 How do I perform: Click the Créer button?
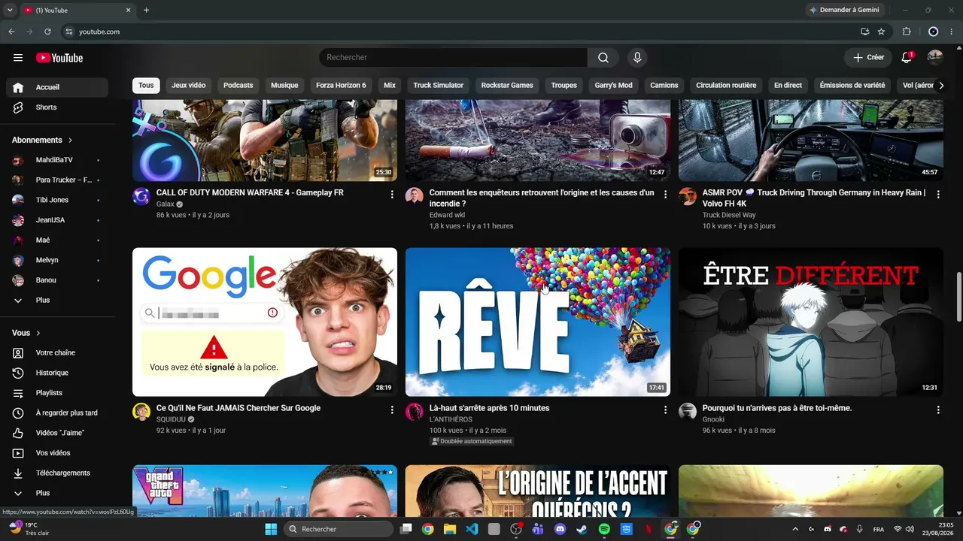(868, 58)
